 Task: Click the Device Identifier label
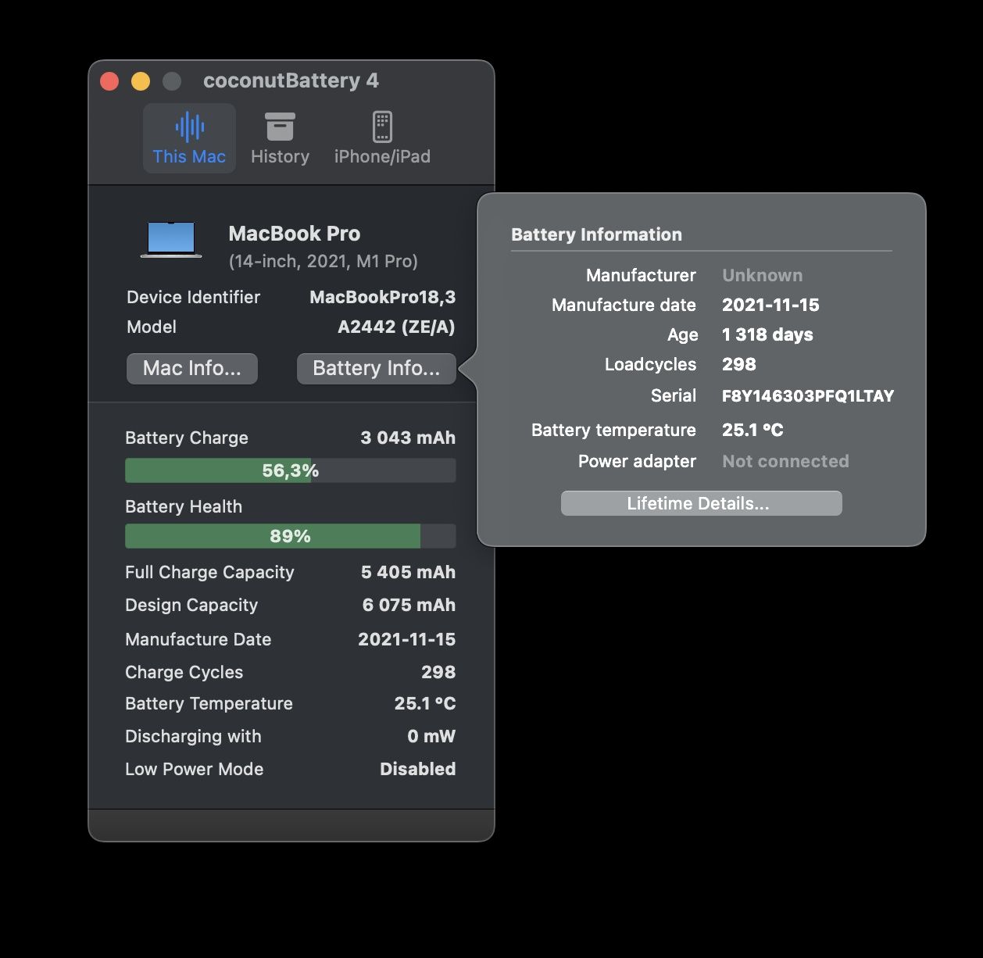coord(193,297)
